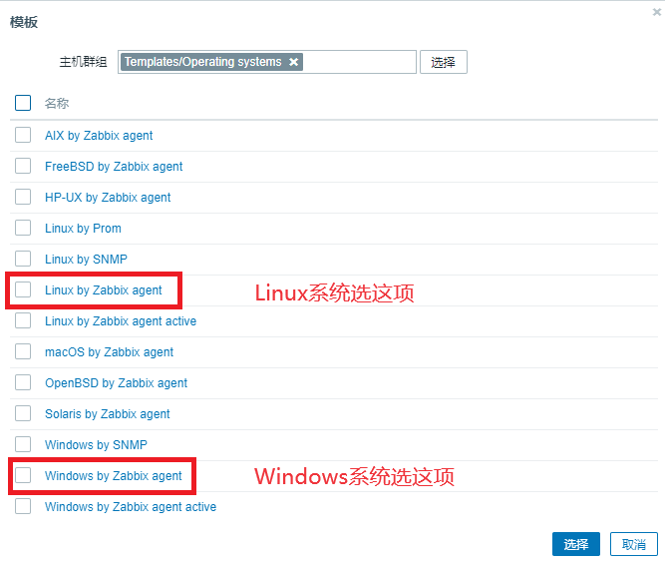The height and width of the screenshot is (566, 665).
Task: Check the Windows by Zabbix agent active checkbox
Action: click(x=23, y=506)
